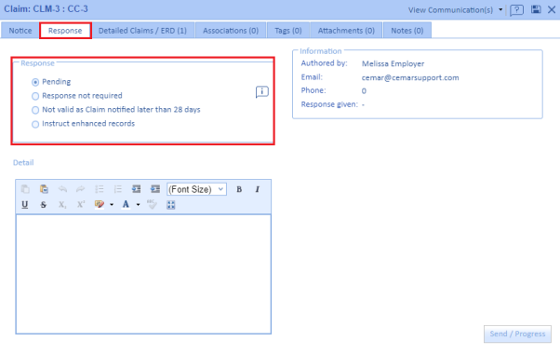Click the paste icon in editor toolbar

point(44,189)
